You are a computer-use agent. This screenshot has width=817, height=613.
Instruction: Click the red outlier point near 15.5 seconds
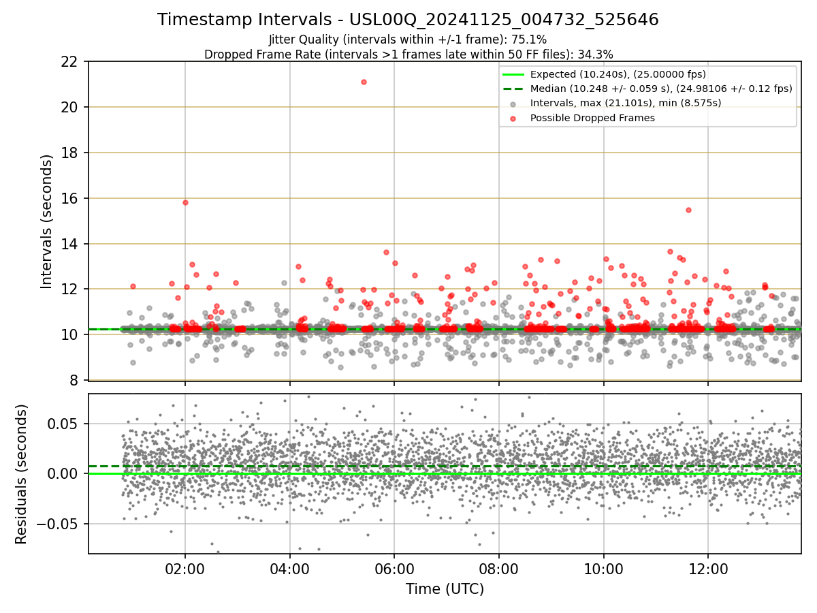[688, 210]
